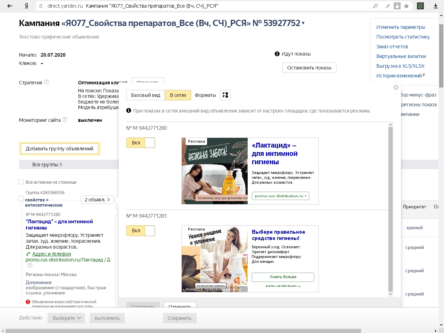Open green browser extension icon
The width and height of the screenshot is (444, 333).
coord(420,6)
